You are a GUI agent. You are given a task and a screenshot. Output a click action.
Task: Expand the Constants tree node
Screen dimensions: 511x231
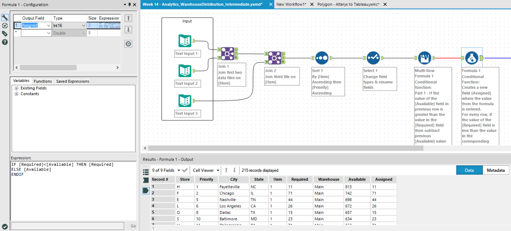17,94
